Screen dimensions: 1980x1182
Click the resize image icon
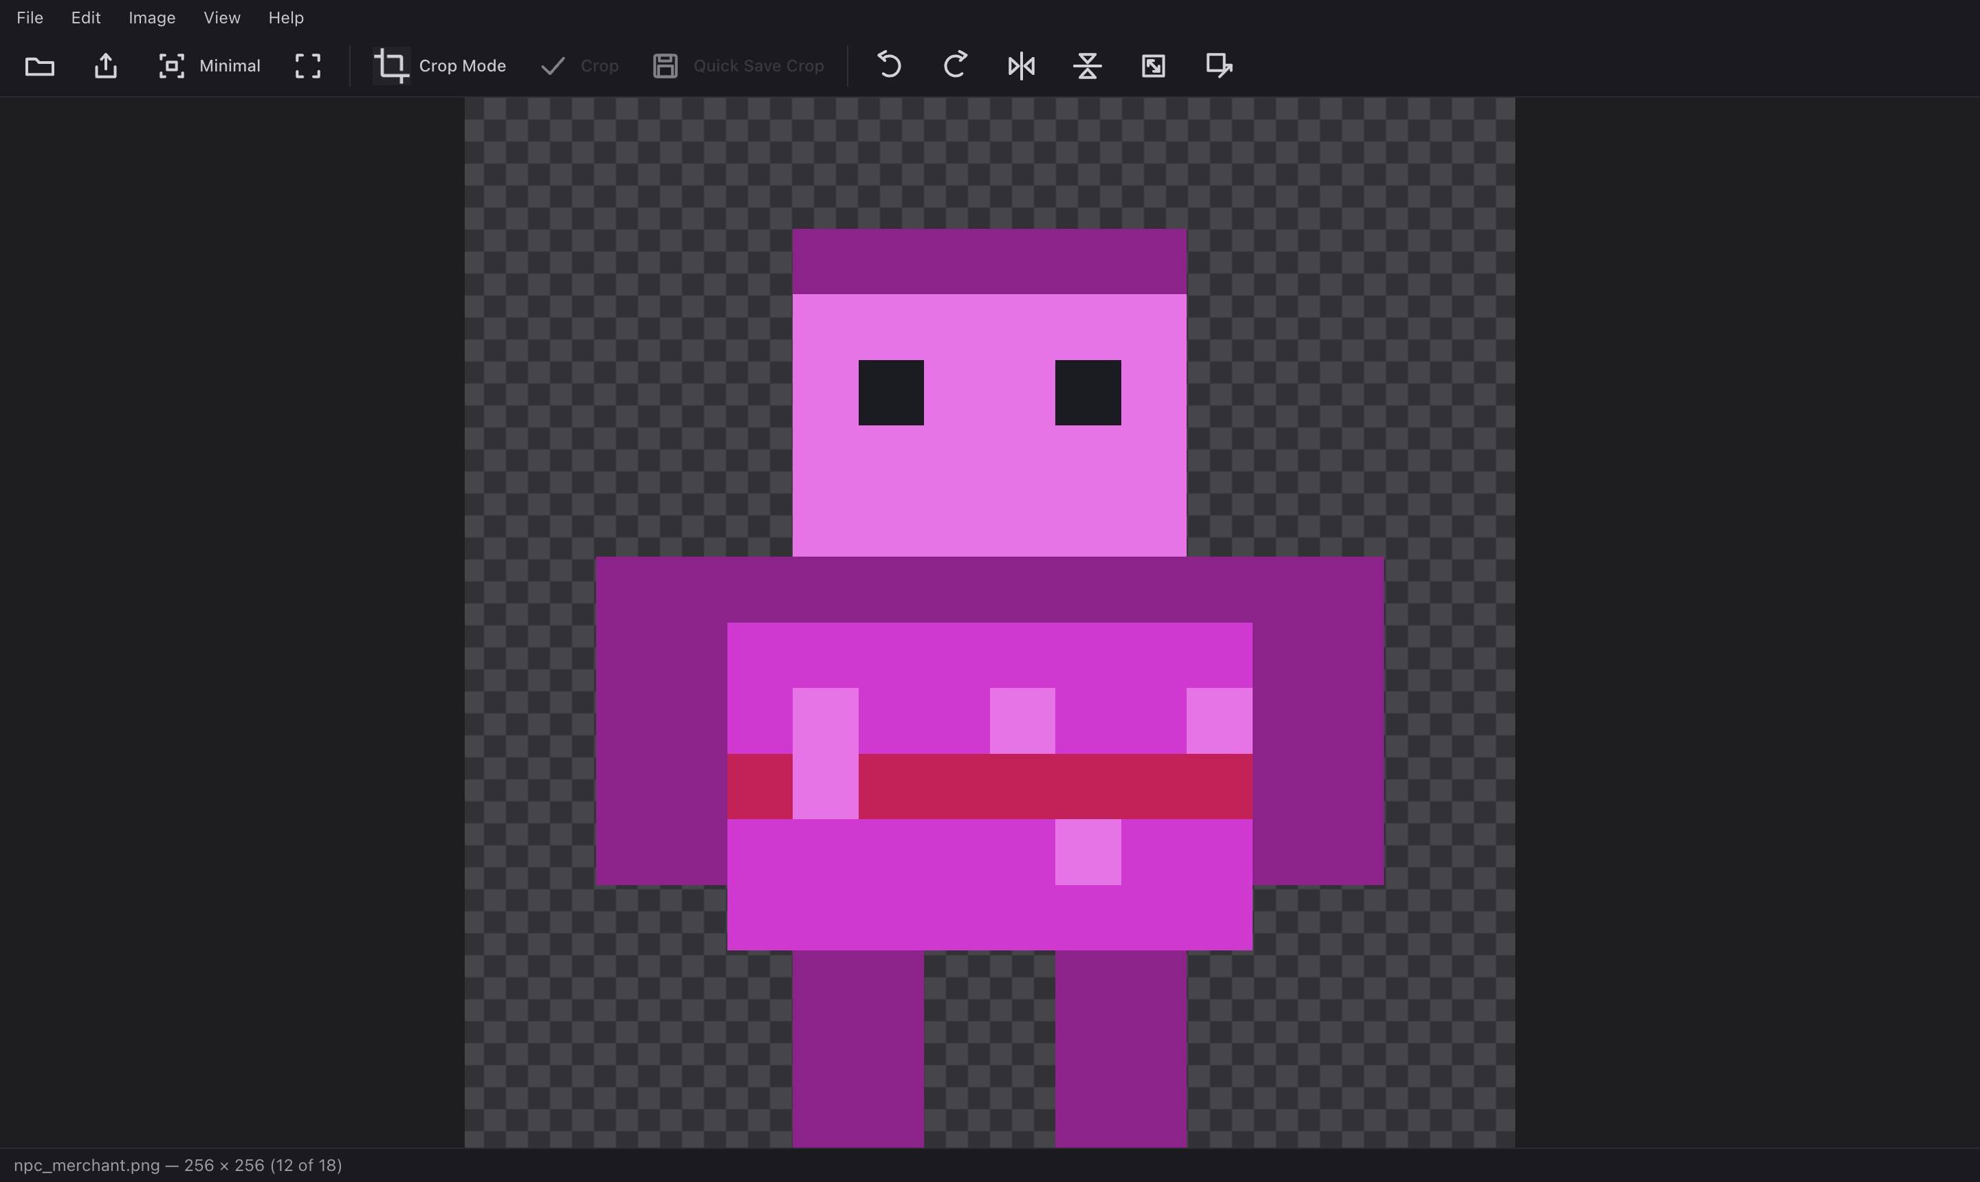click(x=1153, y=65)
